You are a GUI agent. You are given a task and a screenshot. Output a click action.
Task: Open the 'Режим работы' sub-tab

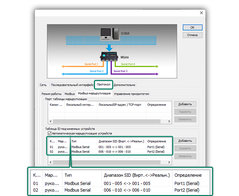[x=51, y=94]
